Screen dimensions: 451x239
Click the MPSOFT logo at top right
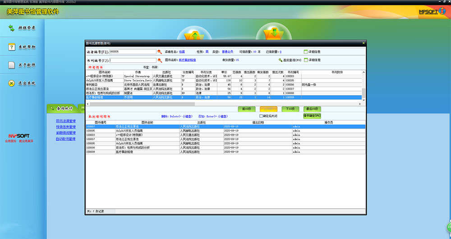pos(432,11)
